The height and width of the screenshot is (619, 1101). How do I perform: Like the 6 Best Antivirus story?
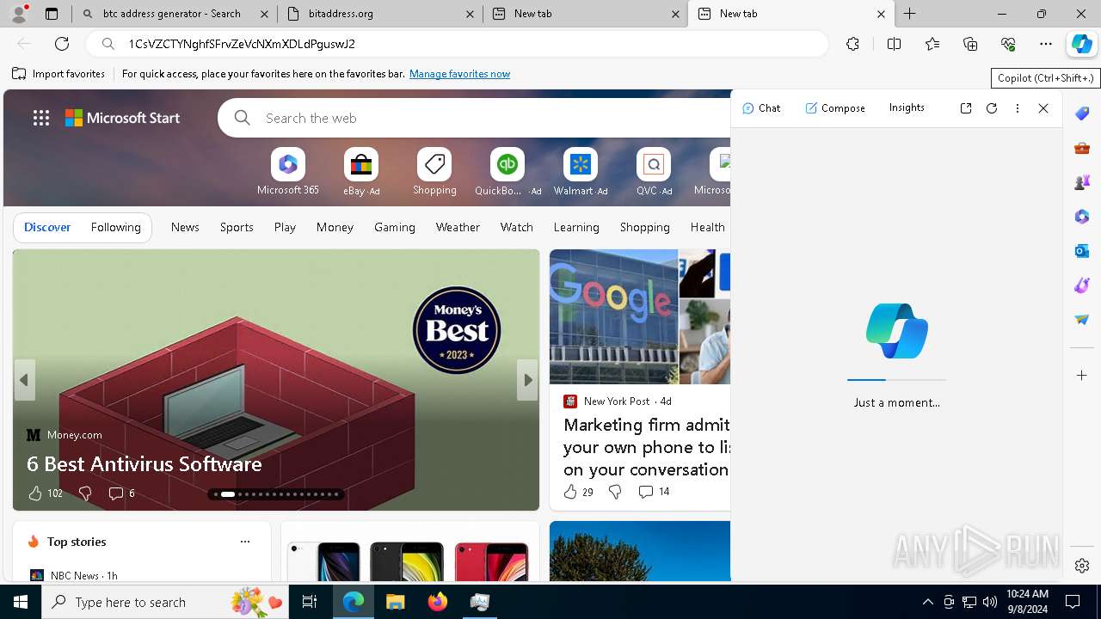[x=35, y=493]
